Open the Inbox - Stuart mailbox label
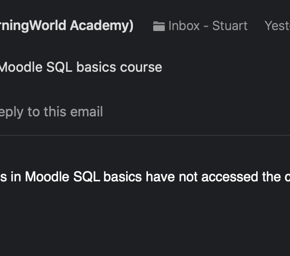 [x=207, y=26]
